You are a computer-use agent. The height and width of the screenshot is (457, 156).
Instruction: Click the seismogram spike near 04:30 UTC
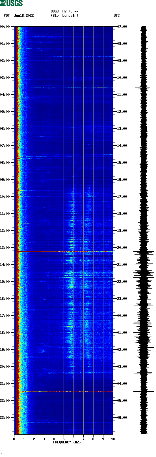(144, 392)
